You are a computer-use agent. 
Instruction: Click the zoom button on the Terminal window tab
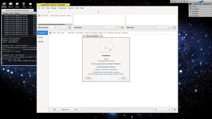point(32,10)
